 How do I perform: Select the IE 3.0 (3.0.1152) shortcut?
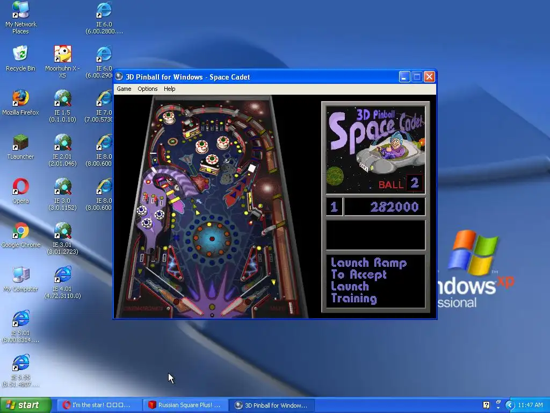[x=62, y=194]
